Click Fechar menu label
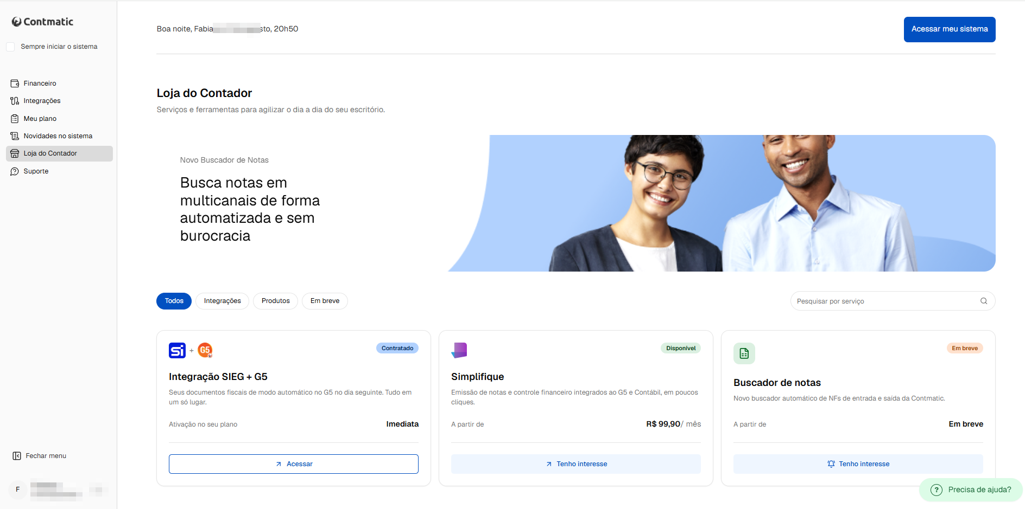The image size is (1025, 509). pos(46,456)
